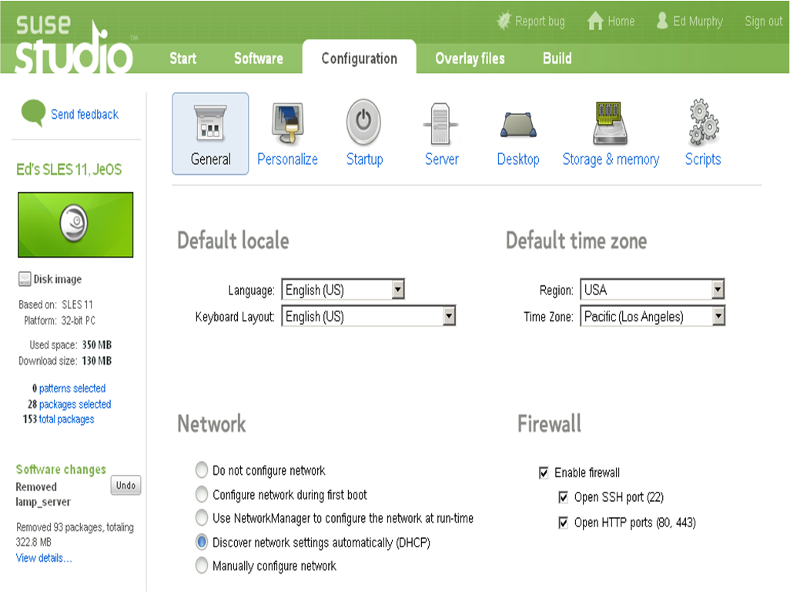Click the Ed Murphy user icon

[662, 21]
